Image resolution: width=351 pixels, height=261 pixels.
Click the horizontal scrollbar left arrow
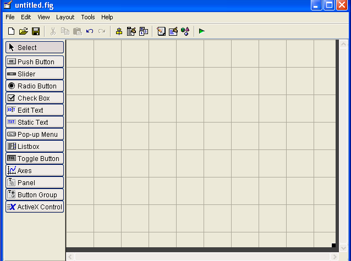click(x=70, y=257)
